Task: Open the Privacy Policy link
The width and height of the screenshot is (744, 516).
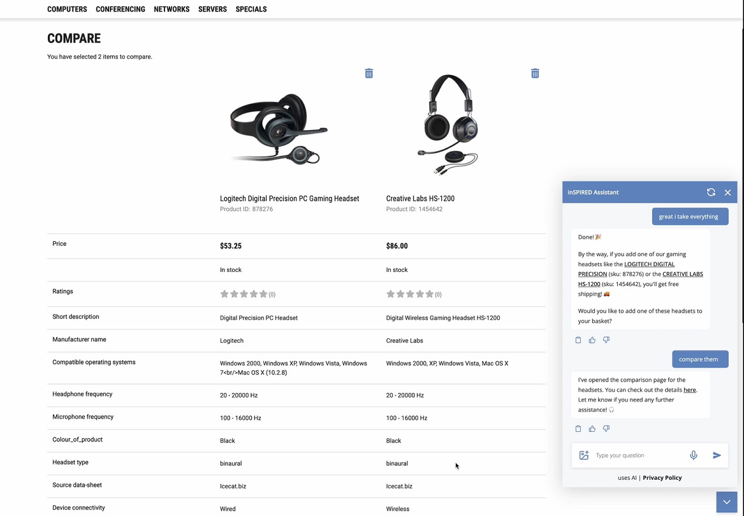Action: (662, 478)
